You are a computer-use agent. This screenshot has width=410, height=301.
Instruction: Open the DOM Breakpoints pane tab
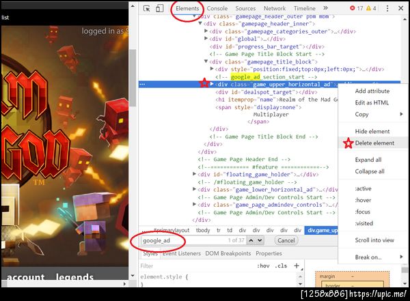[228, 253]
